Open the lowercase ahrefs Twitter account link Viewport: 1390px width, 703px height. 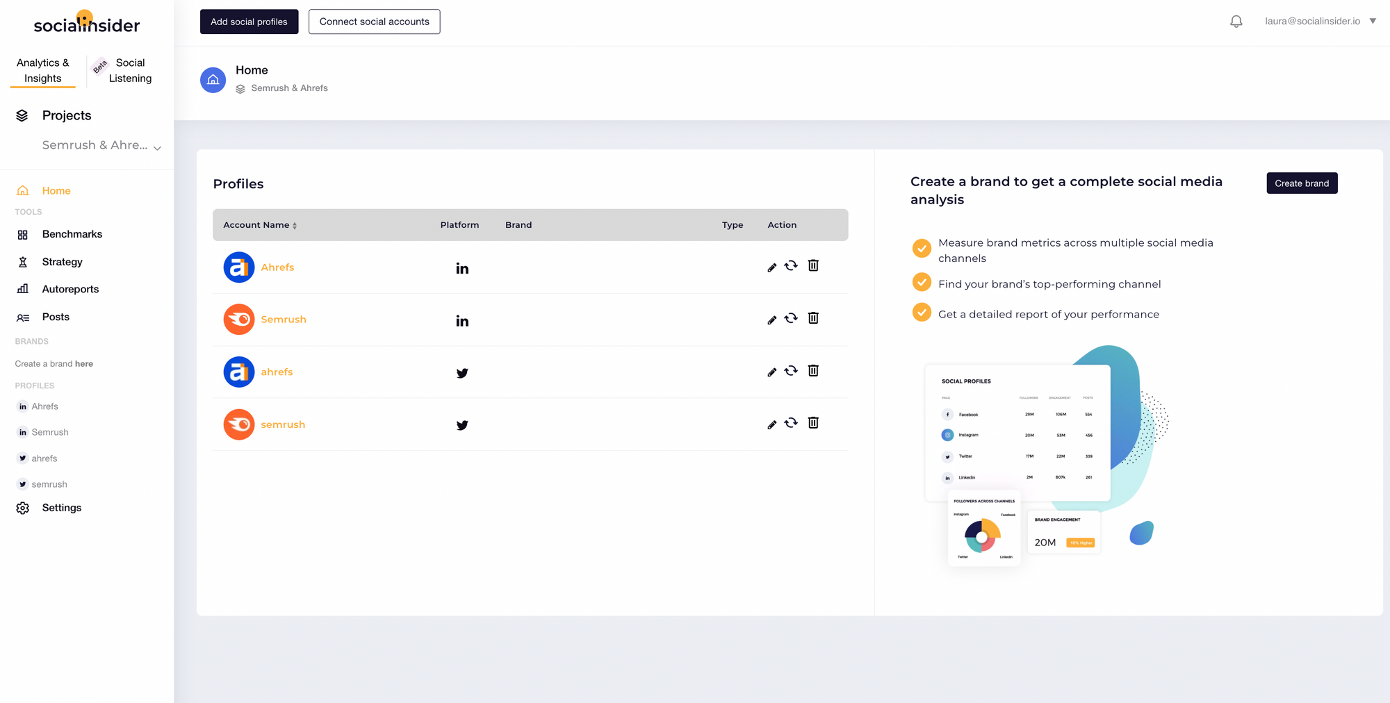click(277, 372)
